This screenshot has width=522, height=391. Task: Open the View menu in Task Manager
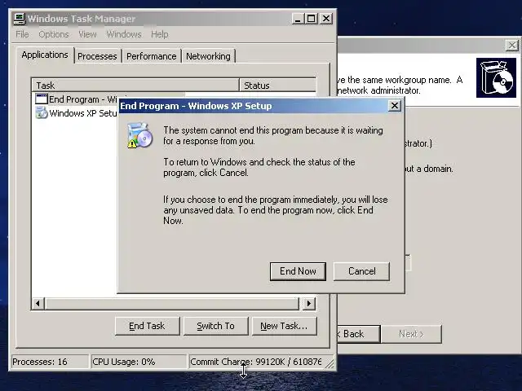(87, 34)
